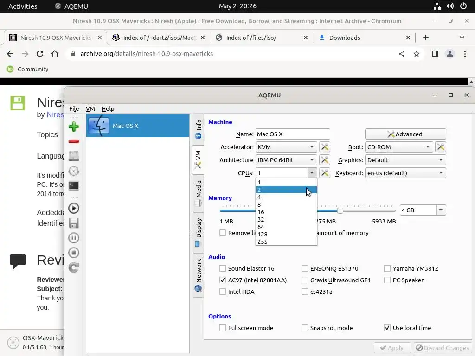
Task: Open GNOME Activities overview
Action: coord(23,6)
